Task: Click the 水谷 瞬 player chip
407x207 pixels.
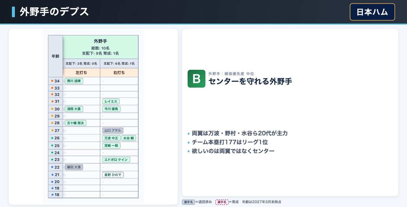Action: tap(129, 138)
